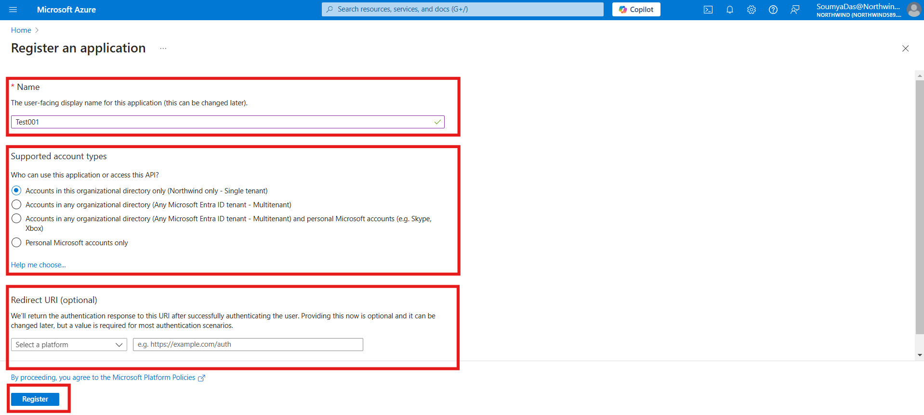The image size is (924, 415).
Task: Click the Redirect URI input field
Action: pos(248,345)
